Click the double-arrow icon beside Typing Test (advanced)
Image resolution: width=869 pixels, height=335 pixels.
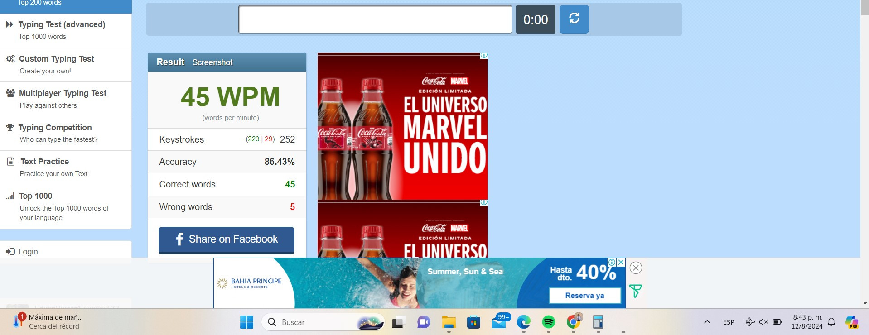(10, 24)
